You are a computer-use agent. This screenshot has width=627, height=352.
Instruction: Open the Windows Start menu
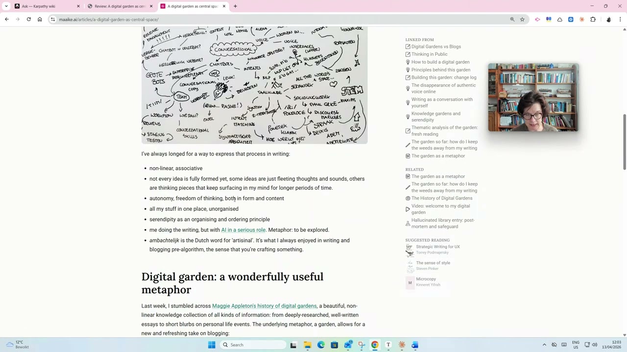[212, 345]
